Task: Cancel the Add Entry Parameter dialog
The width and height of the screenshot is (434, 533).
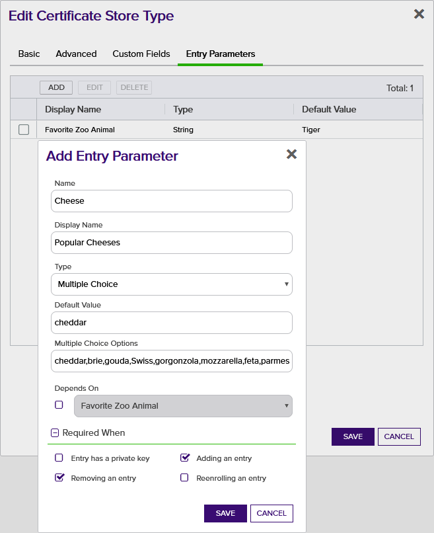Action: click(271, 513)
